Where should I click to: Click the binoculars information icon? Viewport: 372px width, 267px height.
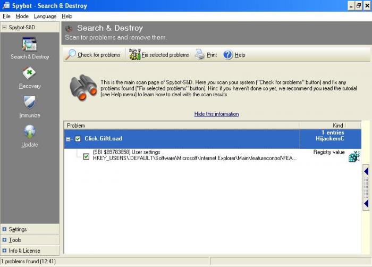83,88
